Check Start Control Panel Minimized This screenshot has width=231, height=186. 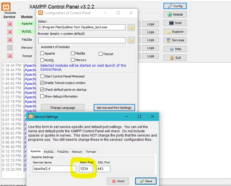[x=42, y=76]
